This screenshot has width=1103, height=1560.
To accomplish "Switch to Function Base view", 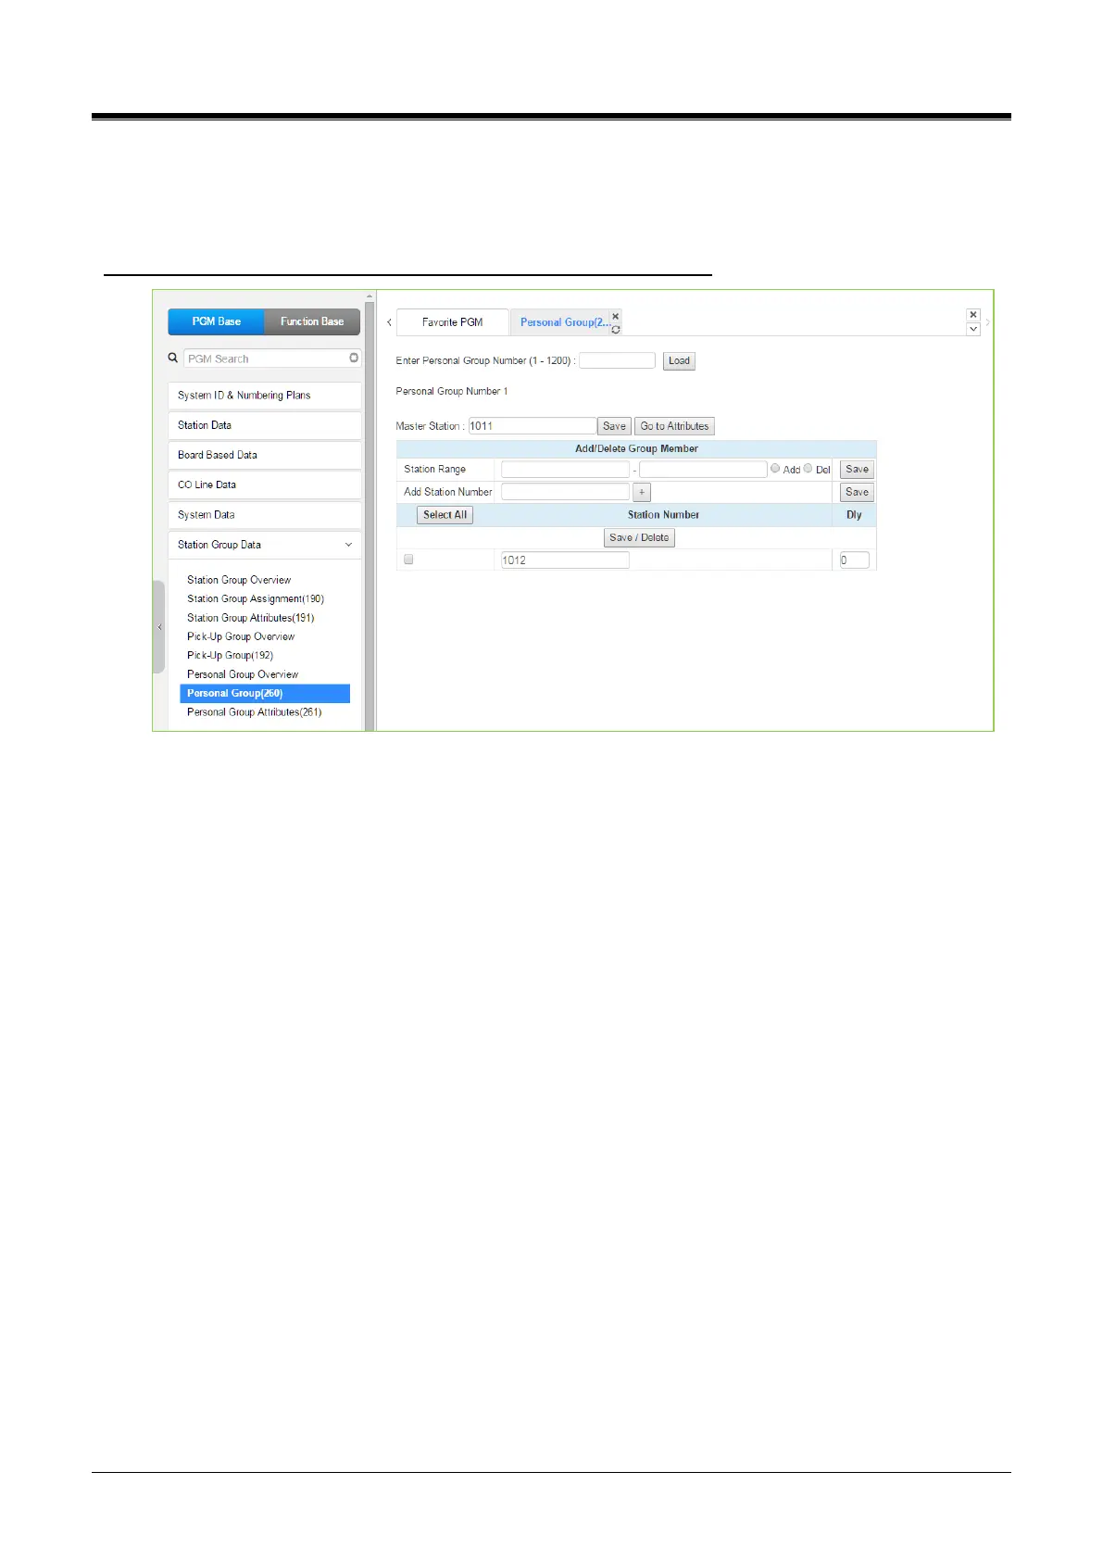I will [x=312, y=321].
